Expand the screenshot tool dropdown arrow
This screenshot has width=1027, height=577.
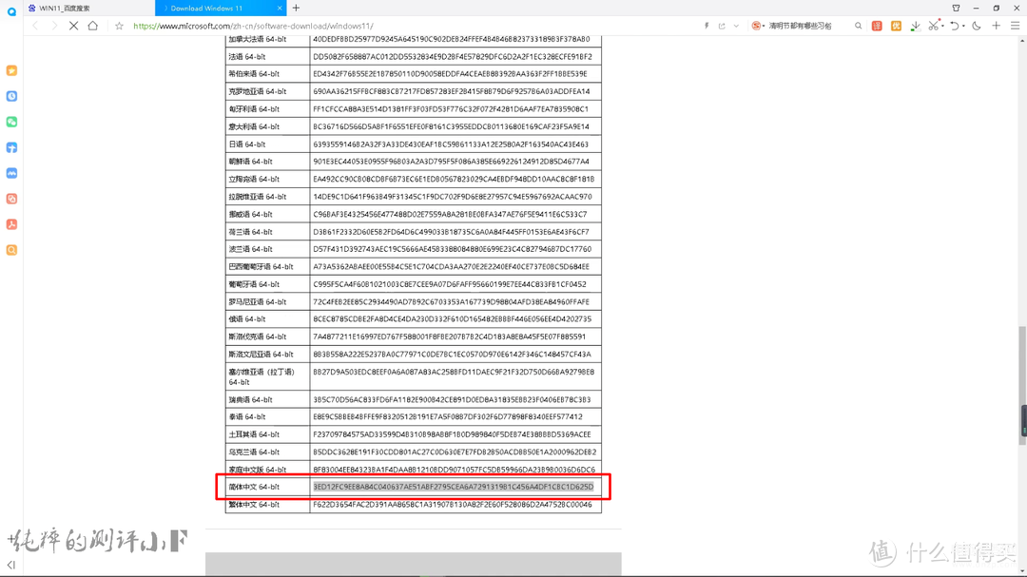[x=942, y=27]
